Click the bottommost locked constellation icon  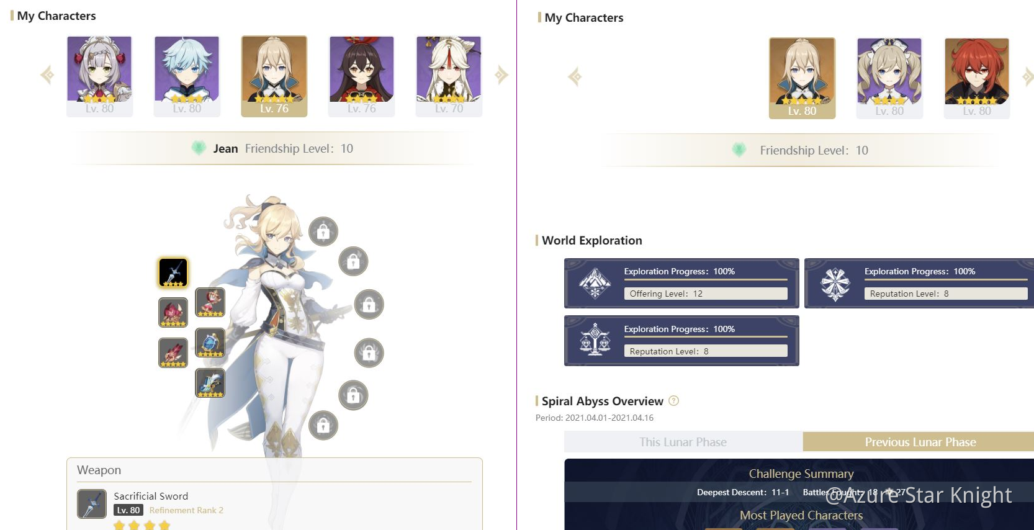point(323,425)
